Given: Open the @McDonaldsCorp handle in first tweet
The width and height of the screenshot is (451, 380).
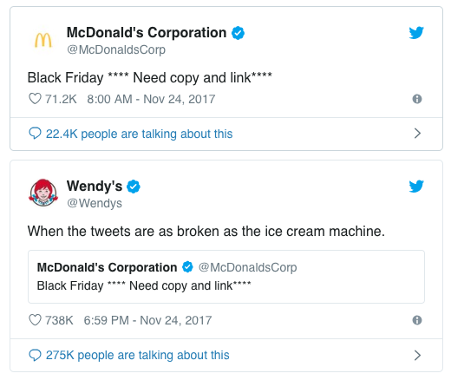Looking at the screenshot, I should click(116, 49).
